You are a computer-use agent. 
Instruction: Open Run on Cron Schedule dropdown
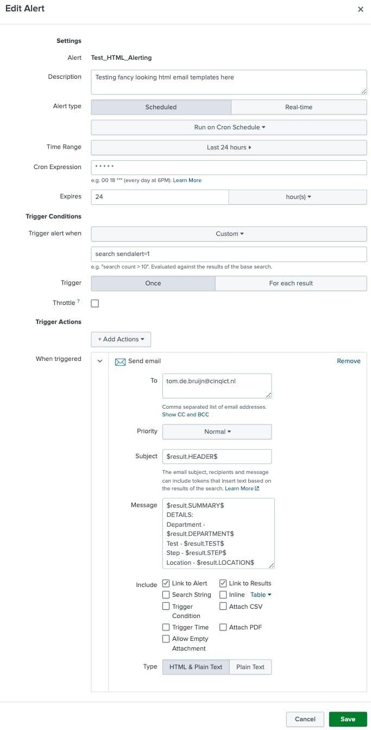[229, 127]
